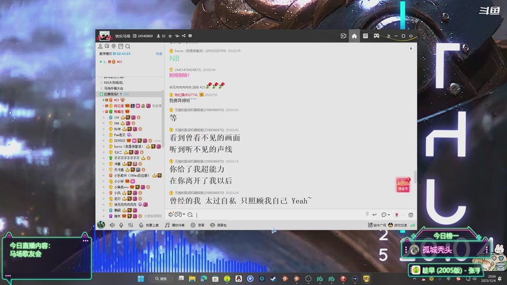The height and width of the screenshot is (285, 507).
Task: Open Steam from taskbar
Action: click(273, 279)
